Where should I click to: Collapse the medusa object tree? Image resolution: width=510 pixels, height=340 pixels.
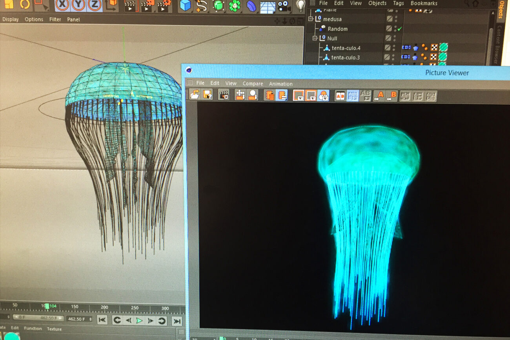(310, 19)
